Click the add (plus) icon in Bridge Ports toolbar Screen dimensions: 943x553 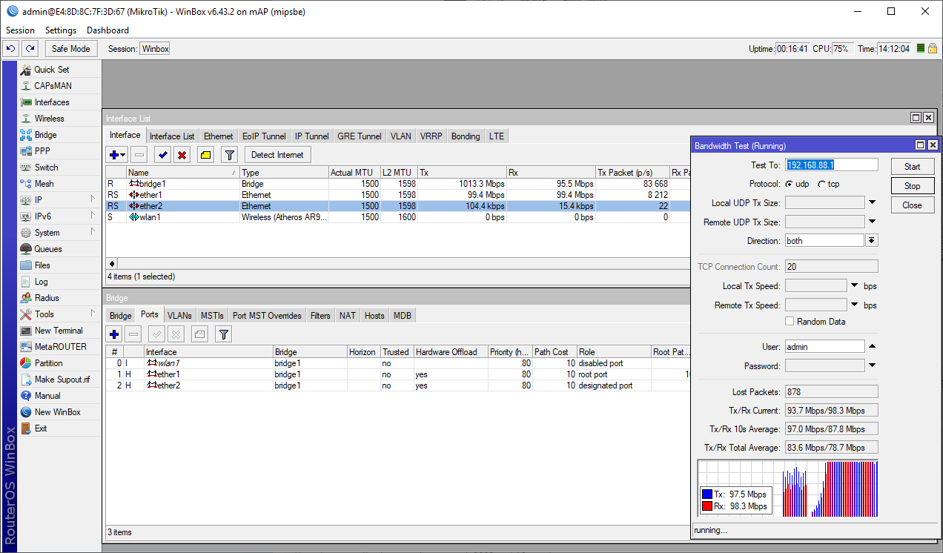114,334
